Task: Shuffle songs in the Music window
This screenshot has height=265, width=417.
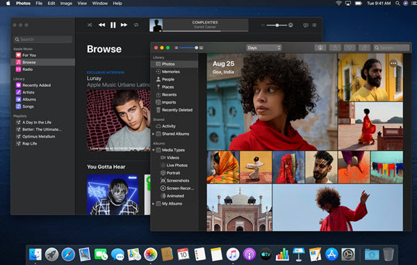Action: (90, 25)
